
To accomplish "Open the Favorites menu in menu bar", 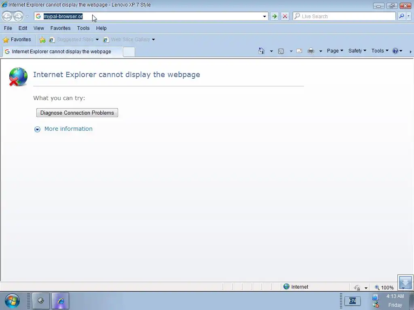I will point(61,28).
